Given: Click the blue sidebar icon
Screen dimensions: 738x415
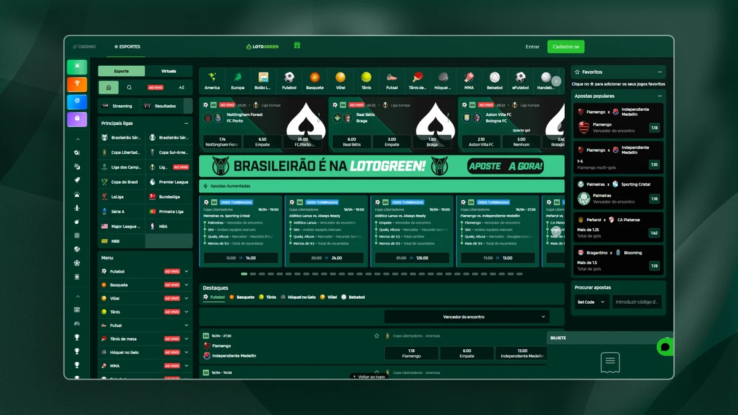Looking at the screenshot, I should (x=77, y=101).
